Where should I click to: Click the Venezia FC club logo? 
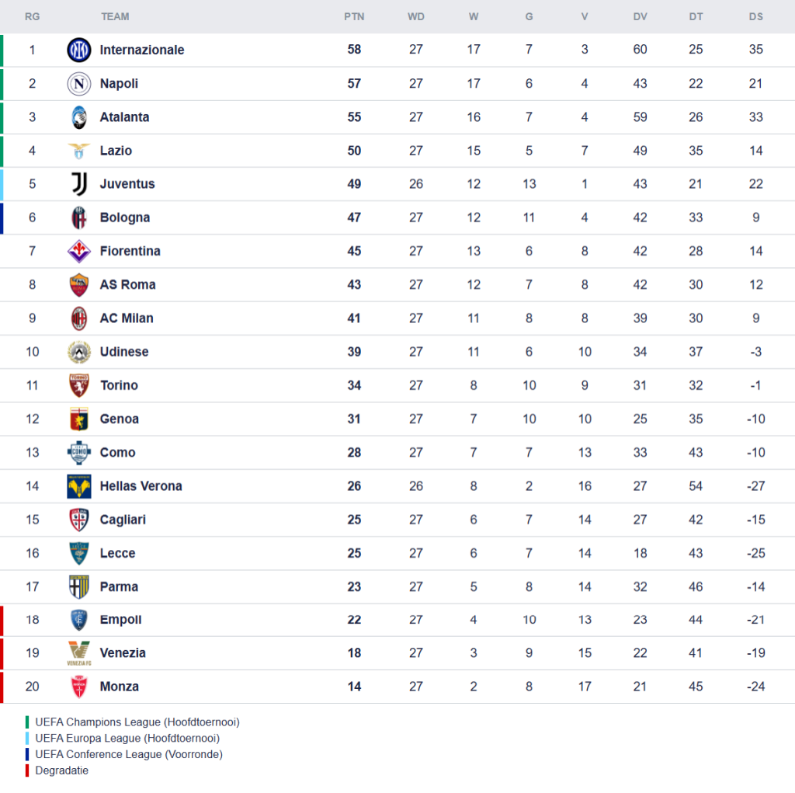(x=79, y=653)
